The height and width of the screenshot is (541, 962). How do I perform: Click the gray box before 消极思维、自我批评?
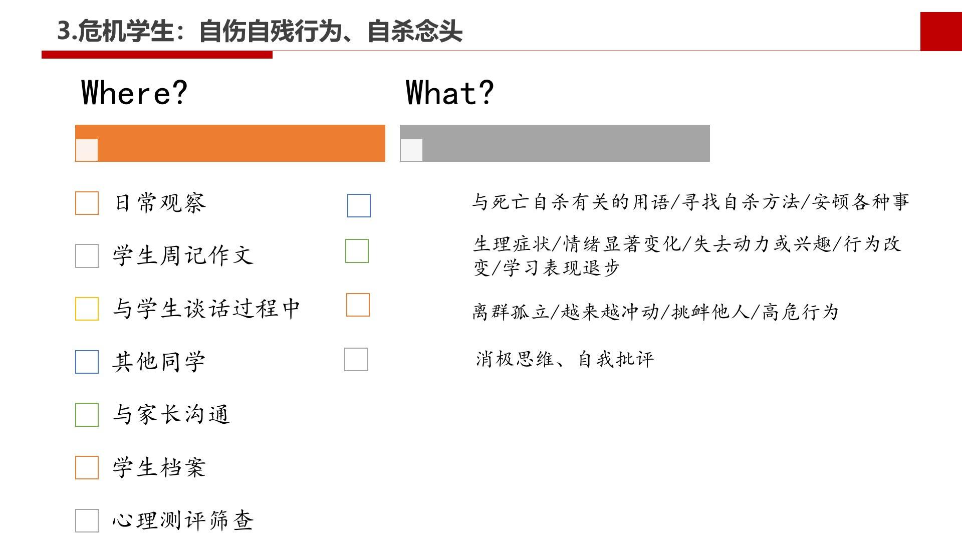356,359
